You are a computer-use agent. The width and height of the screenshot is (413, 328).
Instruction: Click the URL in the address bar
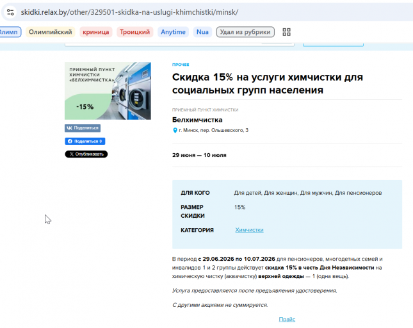(x=129, y=12)
